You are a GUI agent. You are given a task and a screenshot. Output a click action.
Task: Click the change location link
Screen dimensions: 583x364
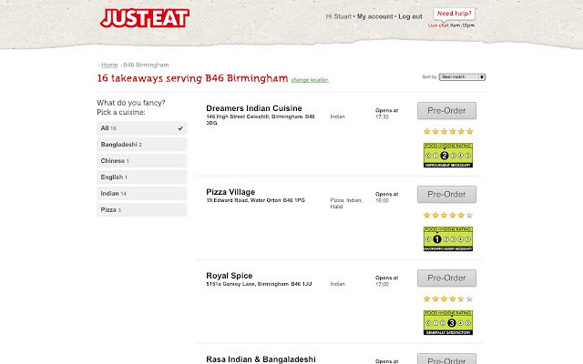coord(310,80)
